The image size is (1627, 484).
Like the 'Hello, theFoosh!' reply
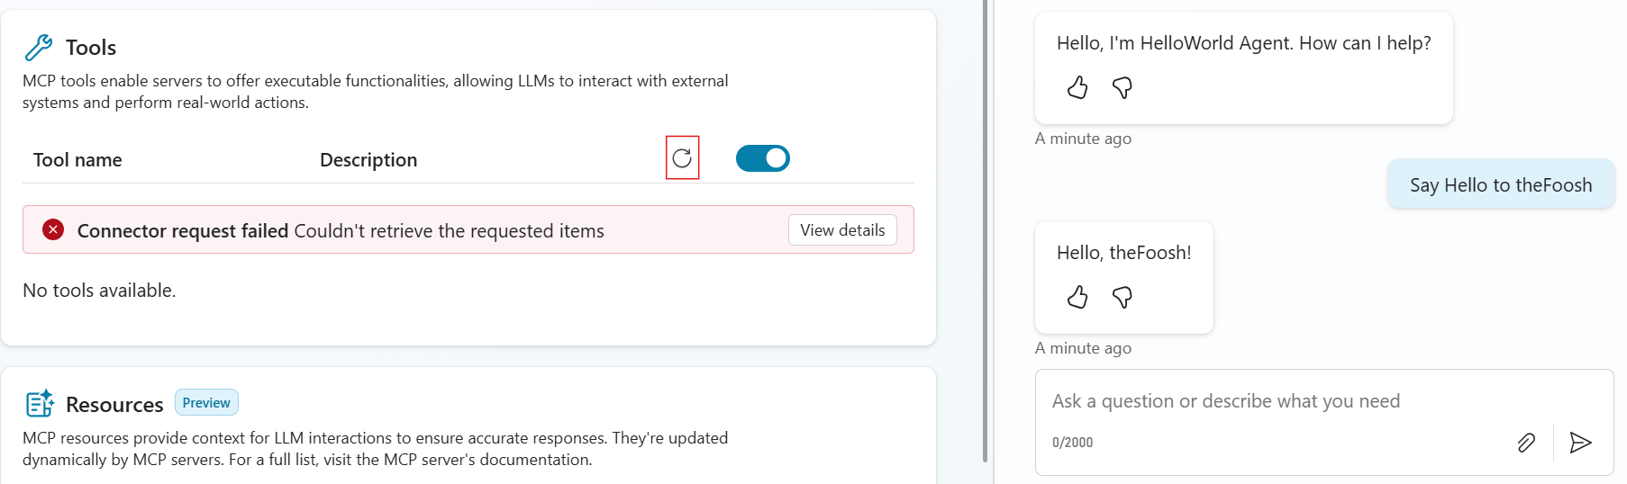point(1077,297)
